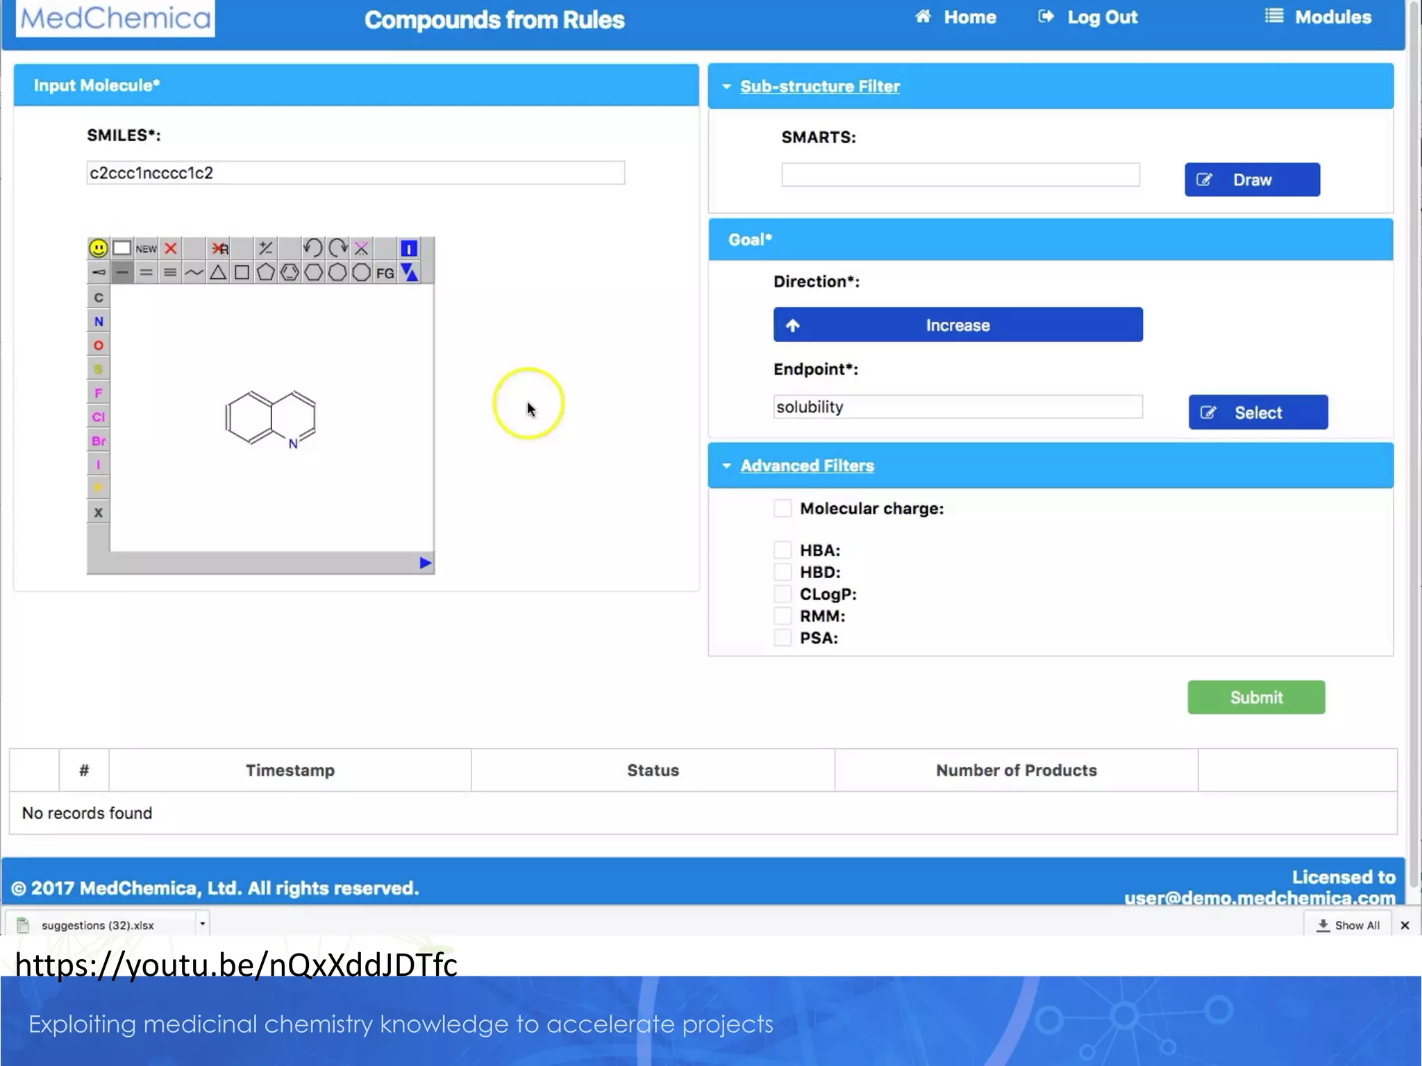Select the iodine I atom button
This screenshot has width=1422, height=1066.
click(x=99, y=465)
